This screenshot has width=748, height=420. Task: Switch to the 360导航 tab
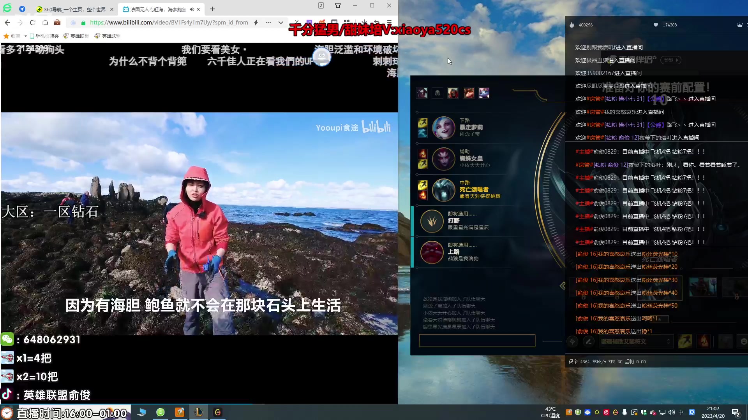click(x=74, y=9)
